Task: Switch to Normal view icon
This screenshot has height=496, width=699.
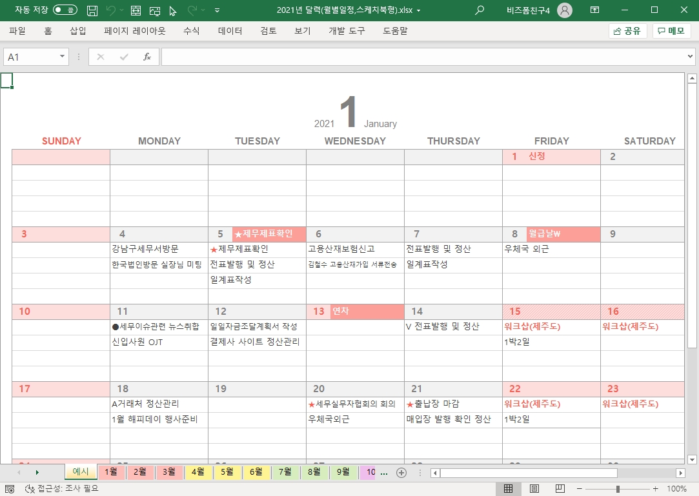Action: [508, 488]
